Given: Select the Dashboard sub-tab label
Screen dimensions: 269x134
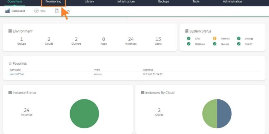Looking at the screenshot, I should (x=18, y=11).
